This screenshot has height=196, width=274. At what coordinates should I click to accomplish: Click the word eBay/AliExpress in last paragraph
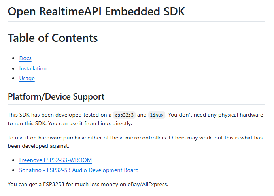148,184
